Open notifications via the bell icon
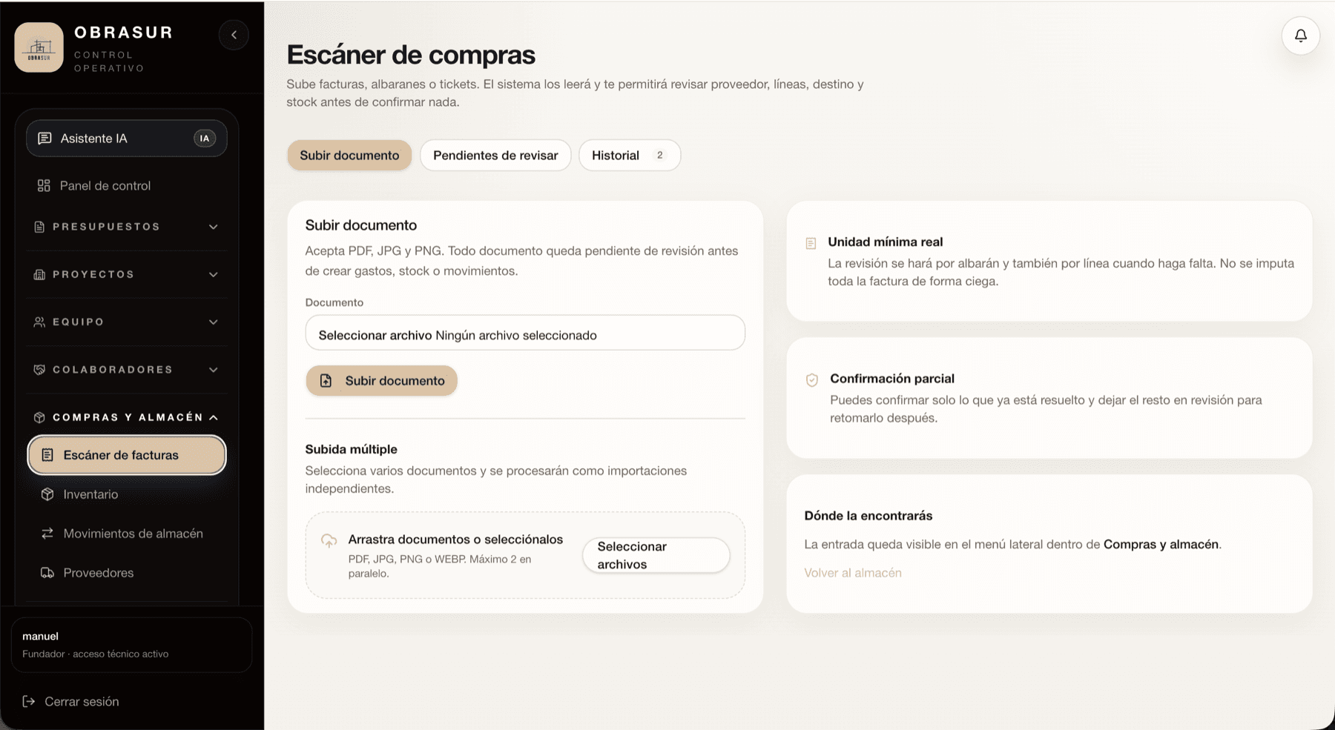1335x730 pixels. click(1300, 36)
